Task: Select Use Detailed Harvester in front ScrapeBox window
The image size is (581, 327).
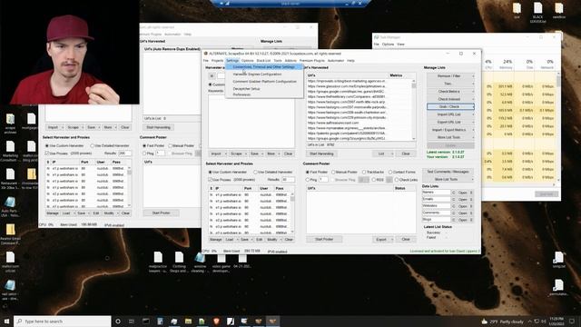Action: pos(273,172)
